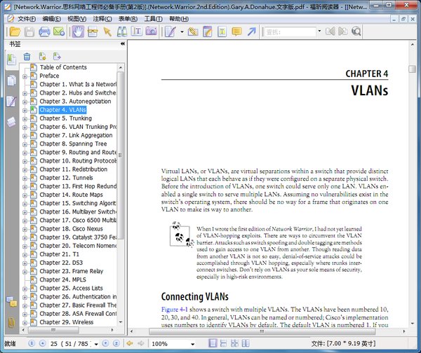Enable continuous page layout mode
Image resolution: width=421 pixels, height=353 pixels.
(x=223, y=343)
